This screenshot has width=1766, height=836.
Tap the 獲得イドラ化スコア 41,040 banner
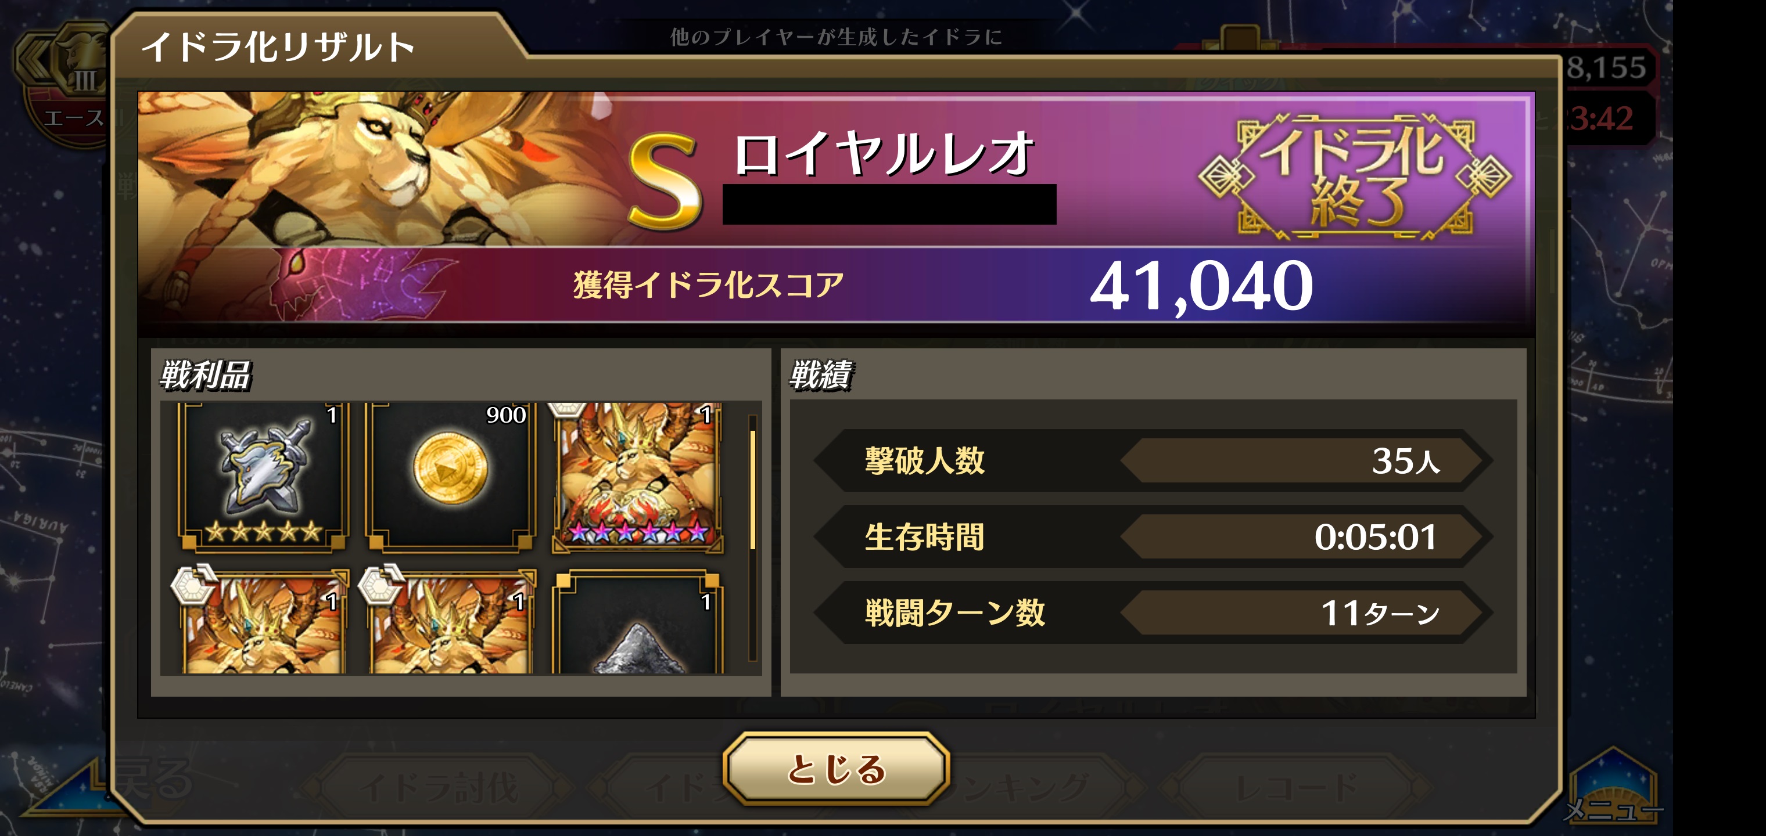point(836,284)
